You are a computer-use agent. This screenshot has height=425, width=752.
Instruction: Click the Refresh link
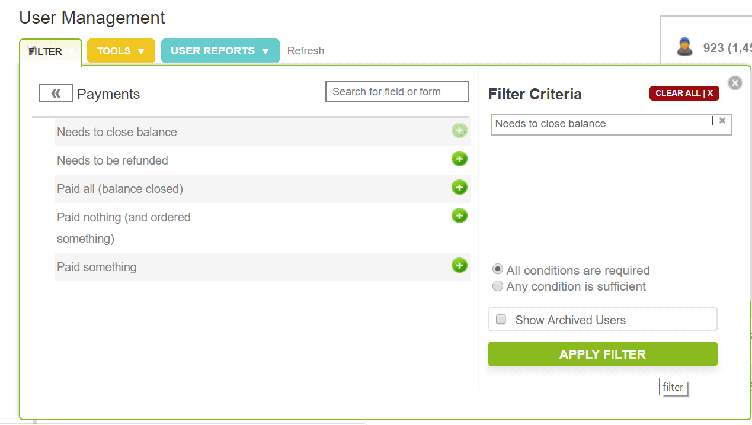pos(306,51)
